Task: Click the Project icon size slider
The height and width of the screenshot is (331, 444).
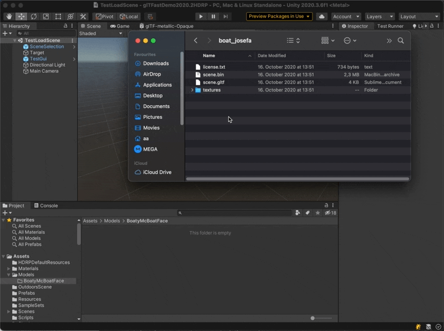Action: tap(313, 318)
